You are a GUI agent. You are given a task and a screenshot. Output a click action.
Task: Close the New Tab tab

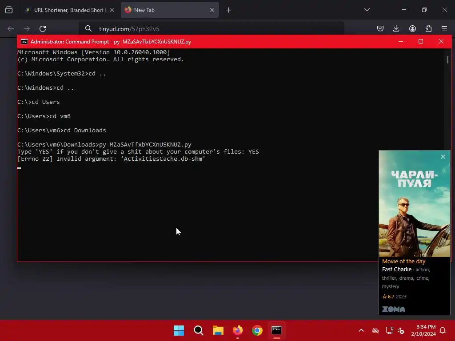coord(212,10)
